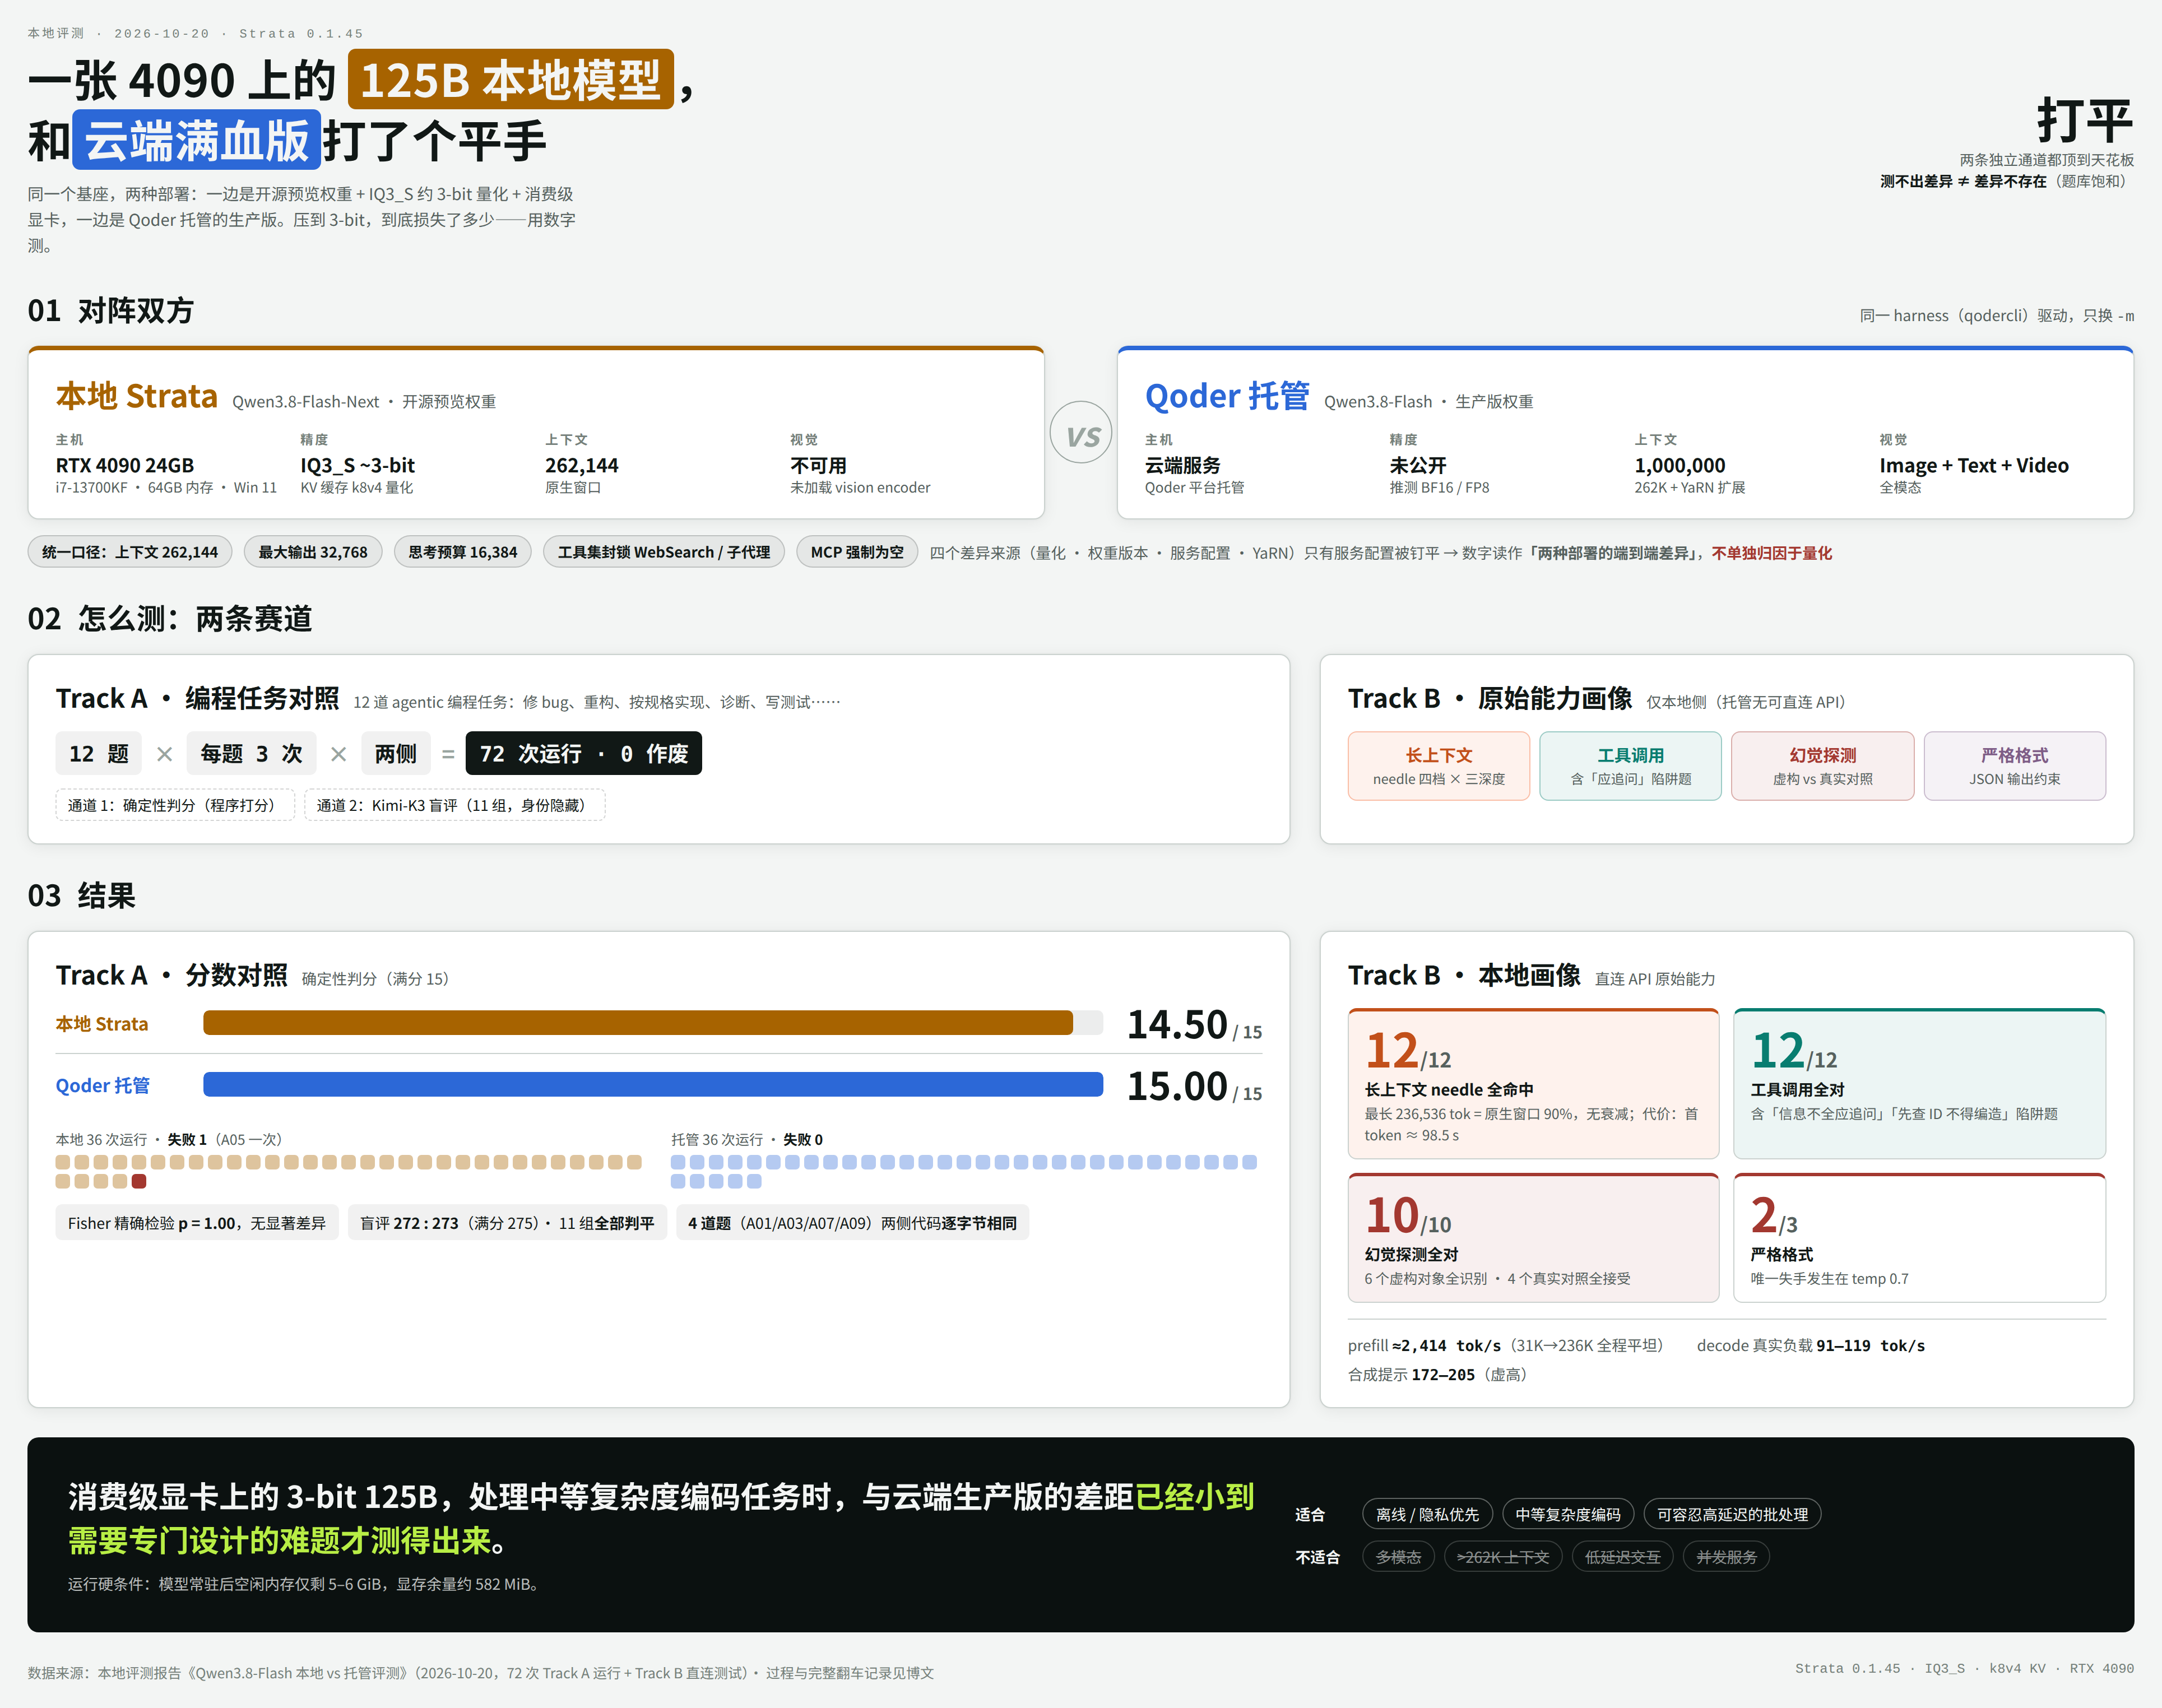The height and width of the screenshot is (1708, 2162).
Task: Click the 中等复杂度编码 tag
Action: click(x=1568, y=1514)
